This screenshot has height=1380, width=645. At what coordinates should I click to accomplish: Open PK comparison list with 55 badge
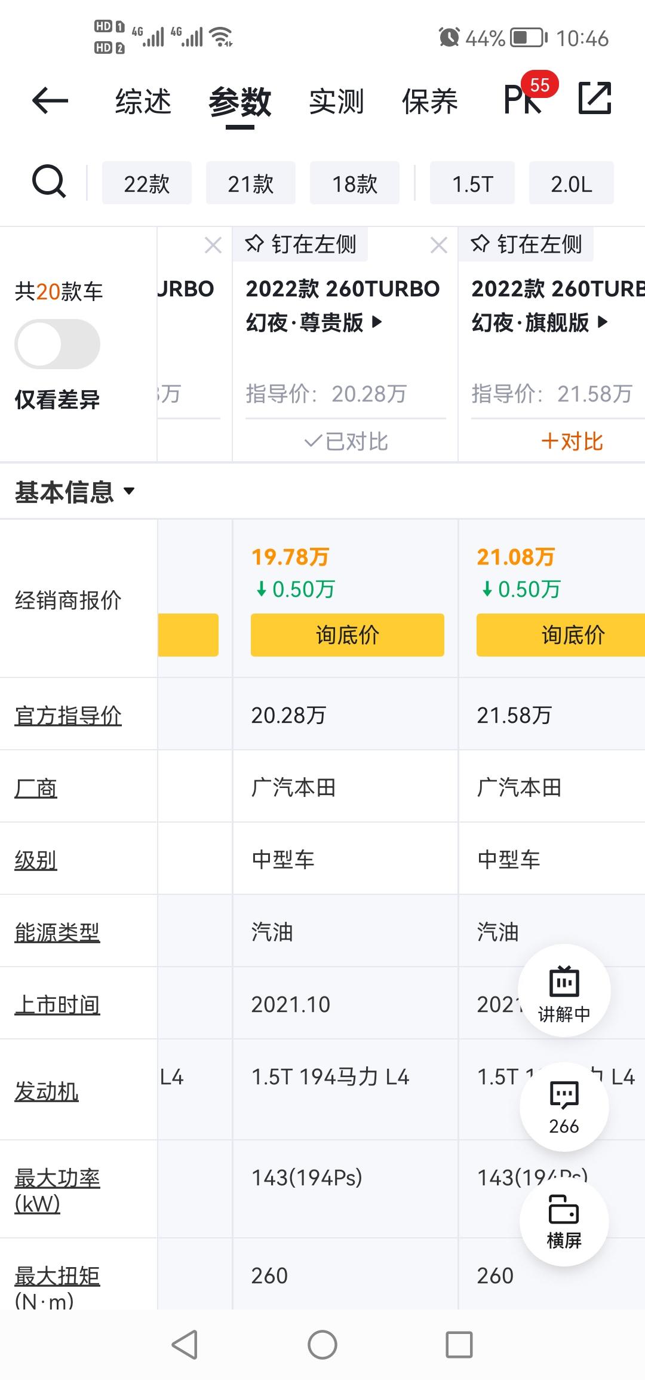530,94
